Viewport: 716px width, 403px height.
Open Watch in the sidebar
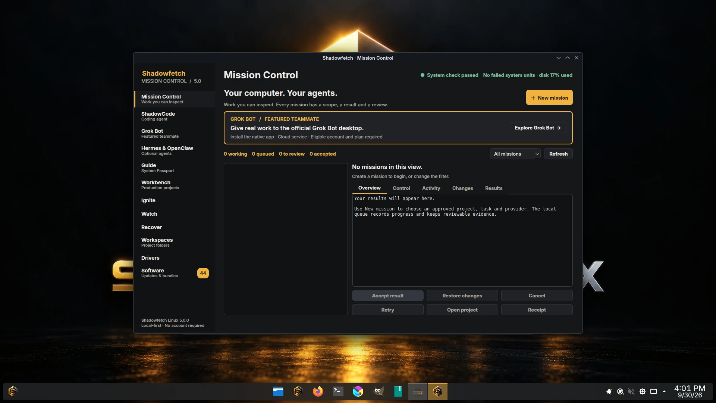tap(175, 214)
